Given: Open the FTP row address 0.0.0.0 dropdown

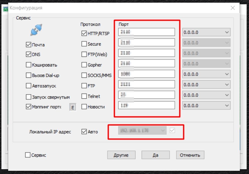Looking at the screenshot, I should (x=206, y=85).
